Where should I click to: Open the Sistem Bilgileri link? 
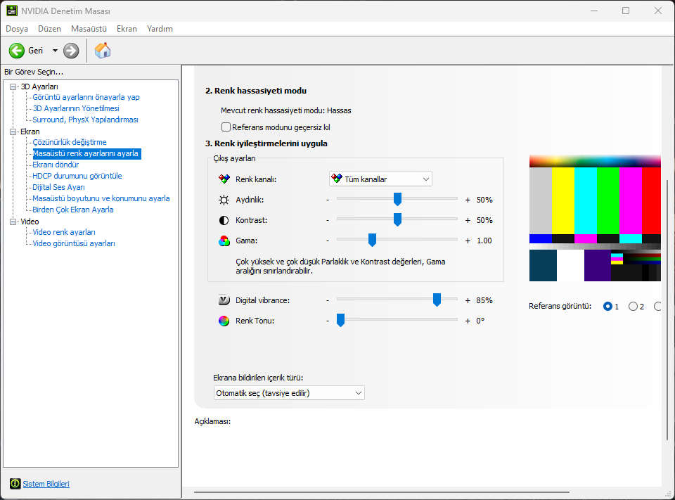click(46, 484)
